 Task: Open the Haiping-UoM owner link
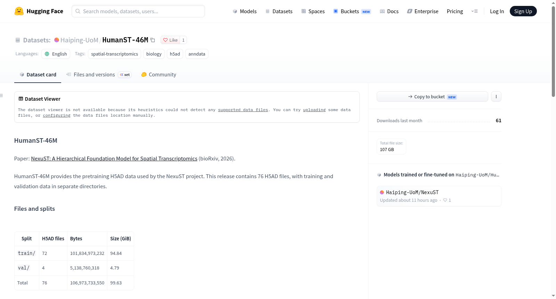[x=79, y=40]
